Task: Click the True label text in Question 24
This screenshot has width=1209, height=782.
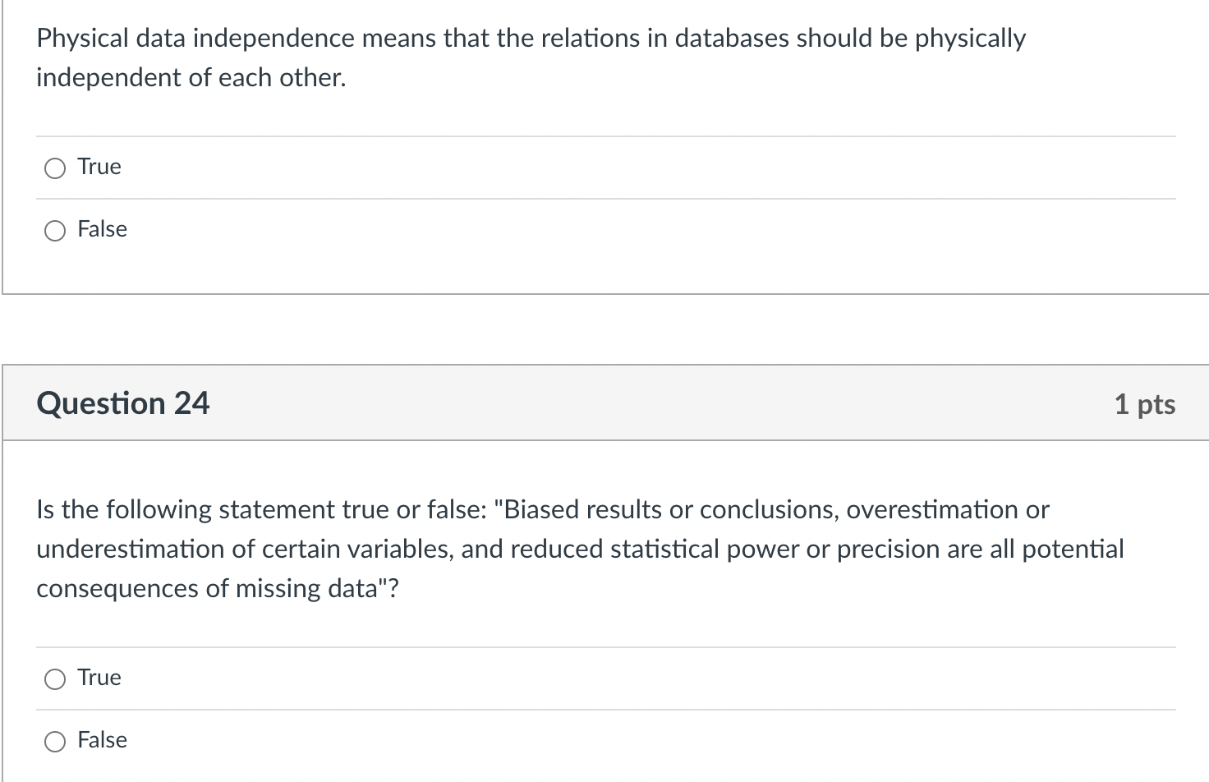Action: pos(99,678)
